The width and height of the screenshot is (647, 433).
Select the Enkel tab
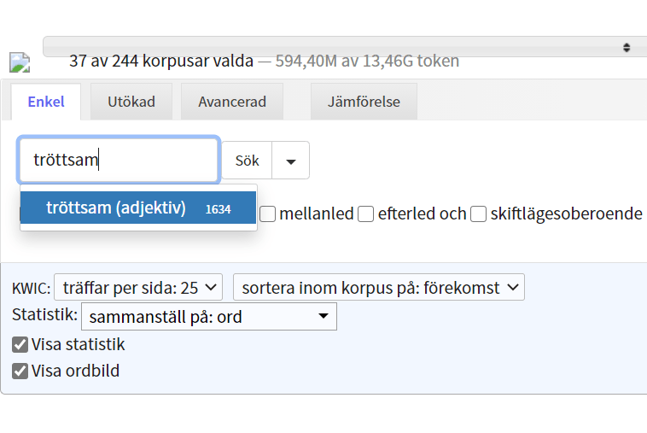(46, 102)
